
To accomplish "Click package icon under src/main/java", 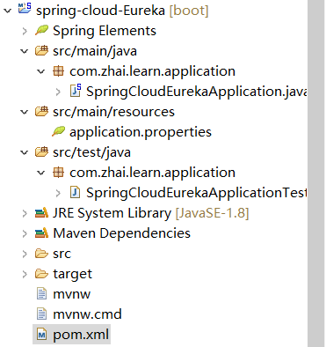I will tap(58, 71).
